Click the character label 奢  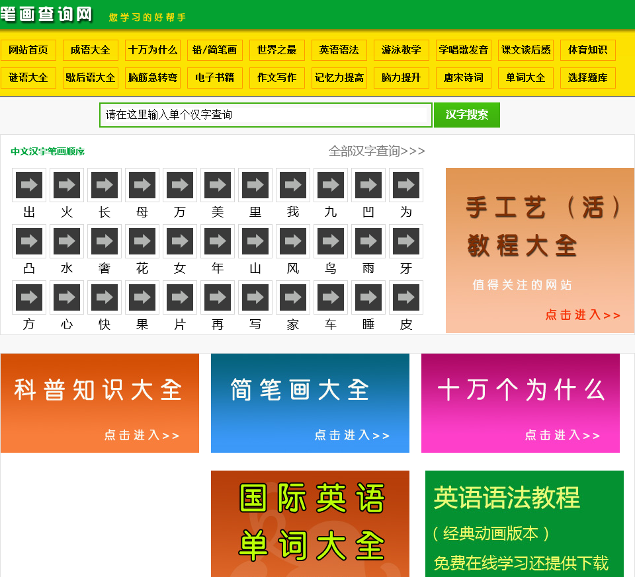tap(105, 268)
